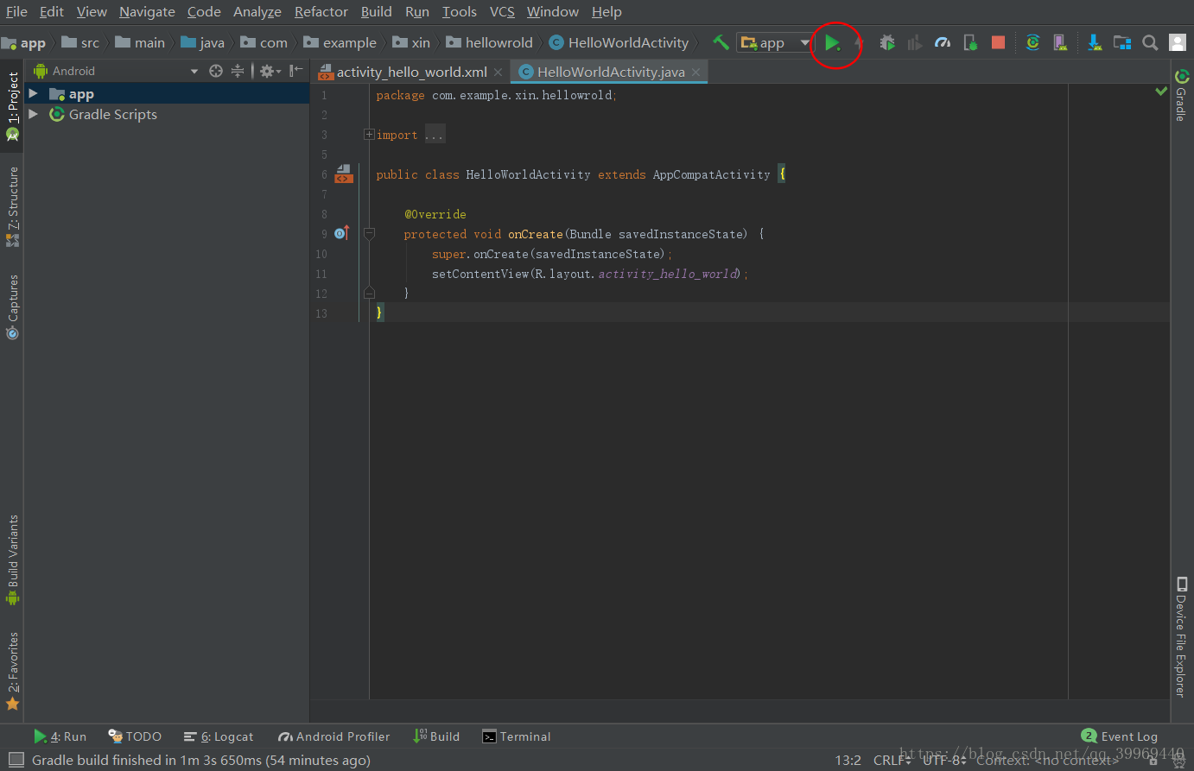Screen dimensions: 1194x771
Task: Collapse onCreate method fold marker
Action: pos(369,233)
